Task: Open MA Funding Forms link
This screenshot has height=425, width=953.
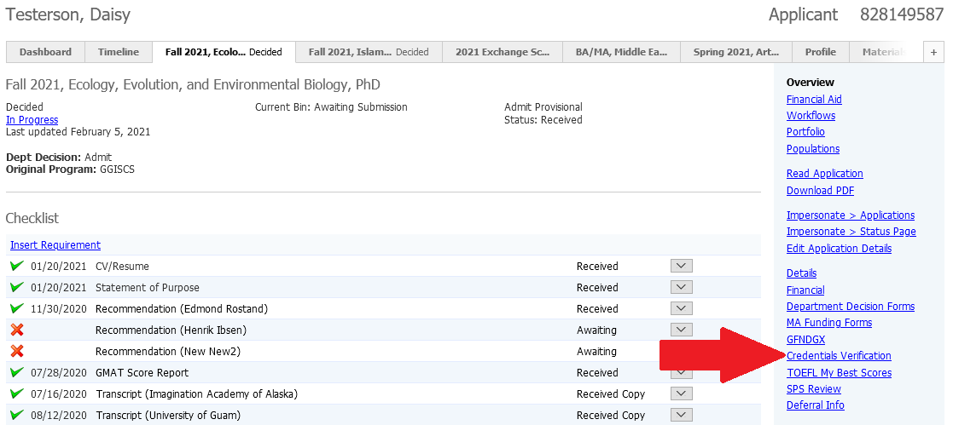Action: (x=829, y=323)
